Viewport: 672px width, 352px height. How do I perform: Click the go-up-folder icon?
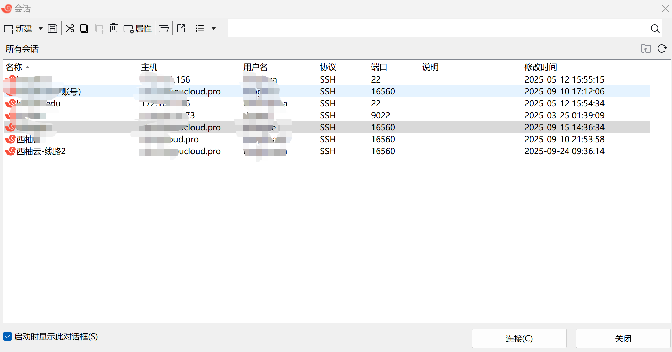pos(646,48)
